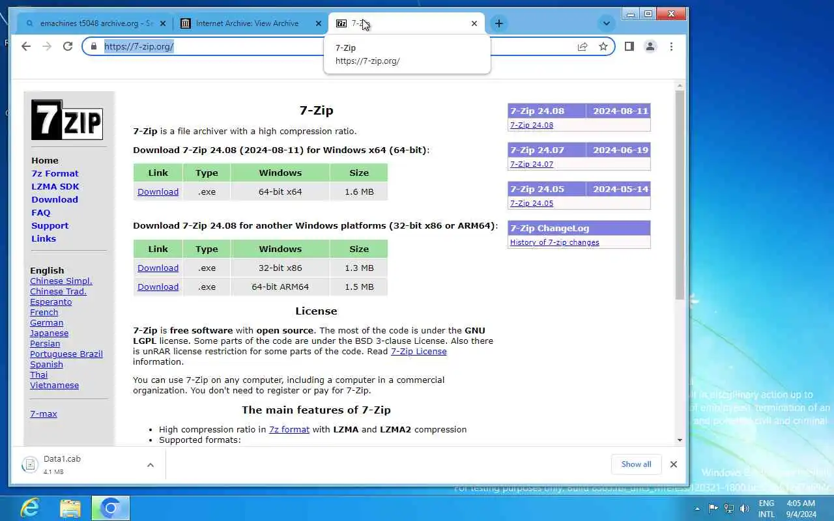Click the ENG INTL language indicator

click(766, 509)
